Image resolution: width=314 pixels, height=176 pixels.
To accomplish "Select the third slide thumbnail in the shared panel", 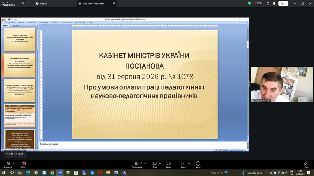I will [20, 90].
